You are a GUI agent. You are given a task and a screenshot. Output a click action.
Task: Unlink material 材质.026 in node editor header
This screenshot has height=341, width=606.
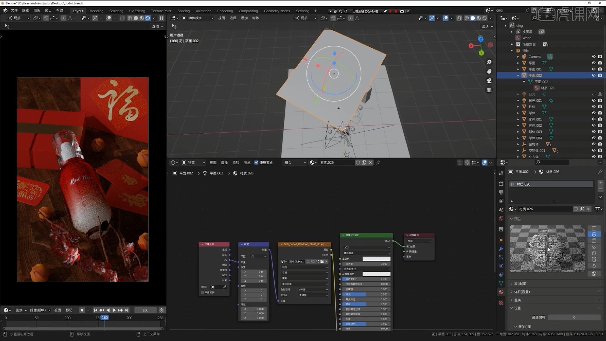pos(371,163)
